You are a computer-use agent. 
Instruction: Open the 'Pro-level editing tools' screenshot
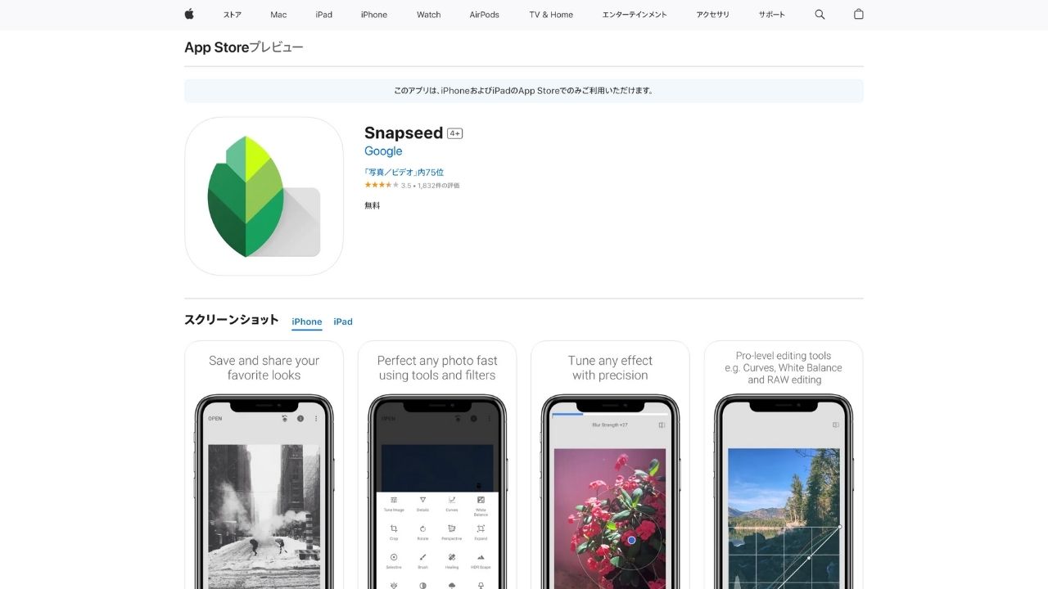point(784,465)
